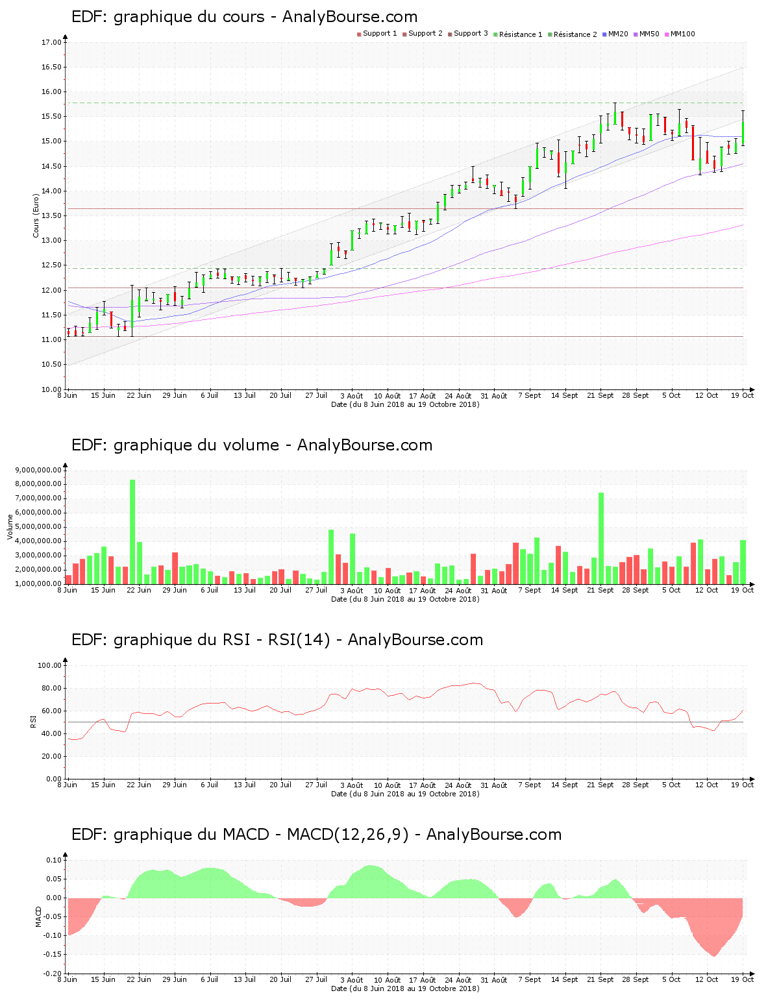This screenshot has width=779, height=1006.
Task: Click the tall green volume bar at 21 Sept
Action: tap(601, 538)
